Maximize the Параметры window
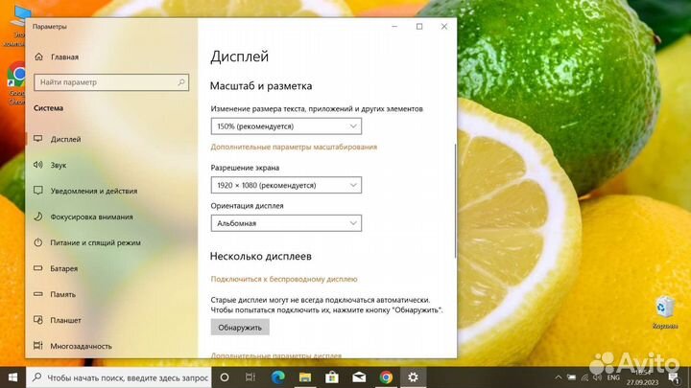691x388 pixels. point(419,27)
